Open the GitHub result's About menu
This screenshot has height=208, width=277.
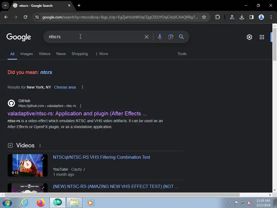81,106
